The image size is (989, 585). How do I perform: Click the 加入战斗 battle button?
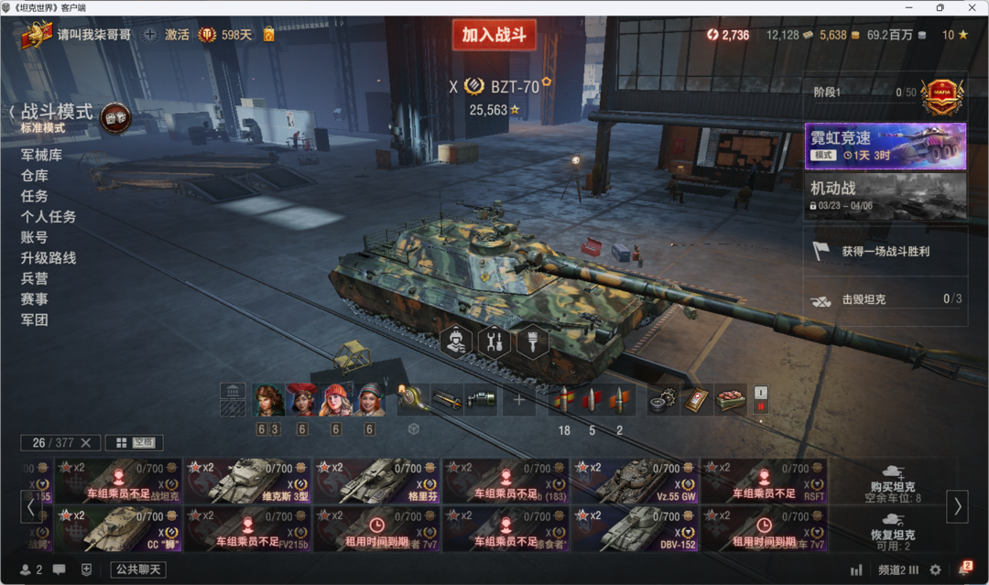[x=494, y=35]
